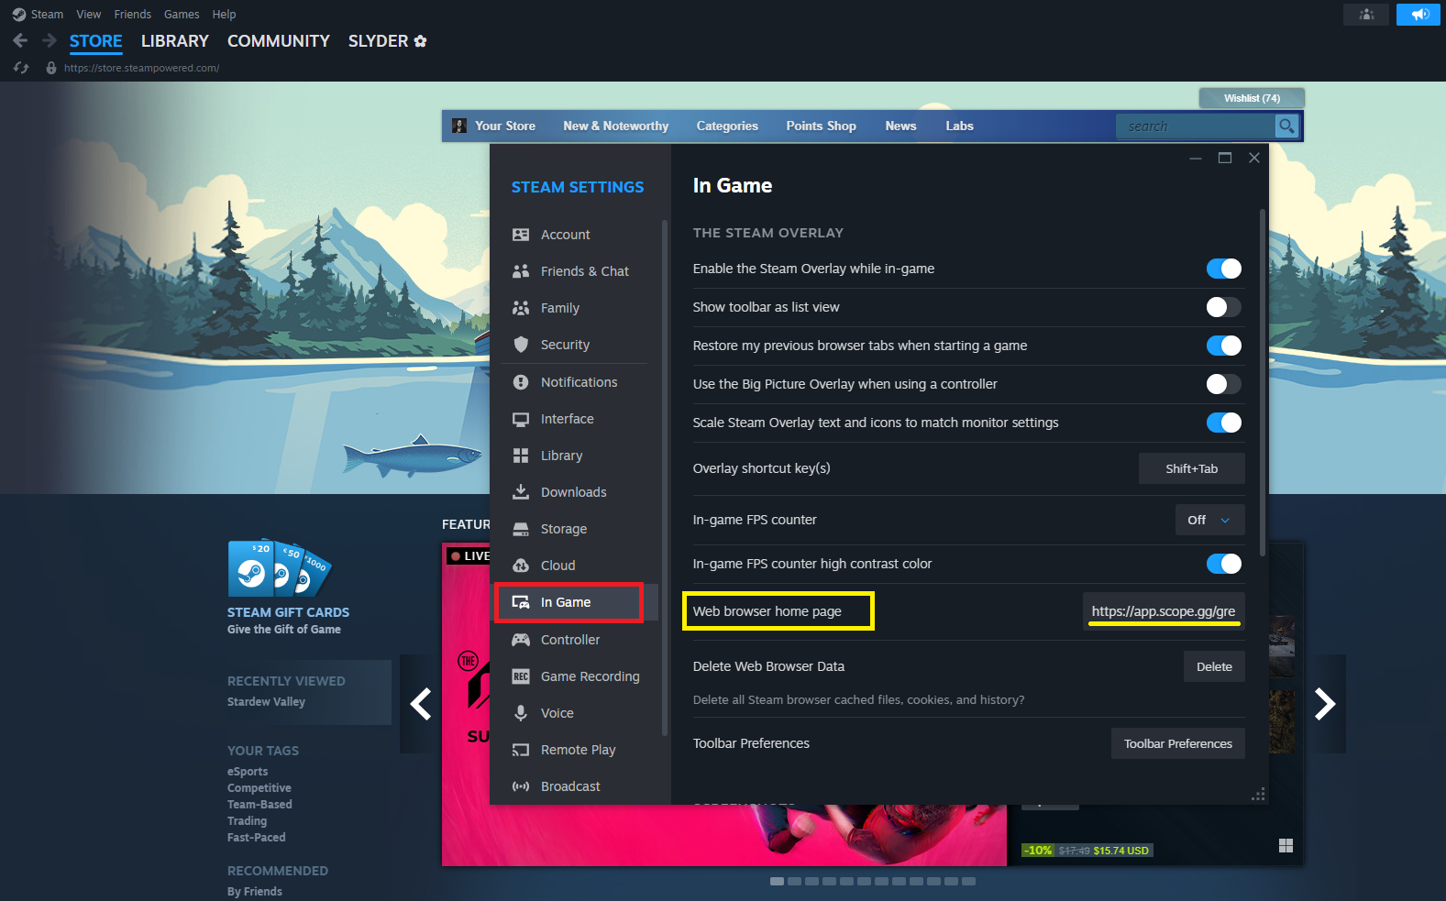The height and width of the screenshot is (901, 1446).
Task: Click the Downloads arrow icon in sidebar
Action: coord(521,492)
